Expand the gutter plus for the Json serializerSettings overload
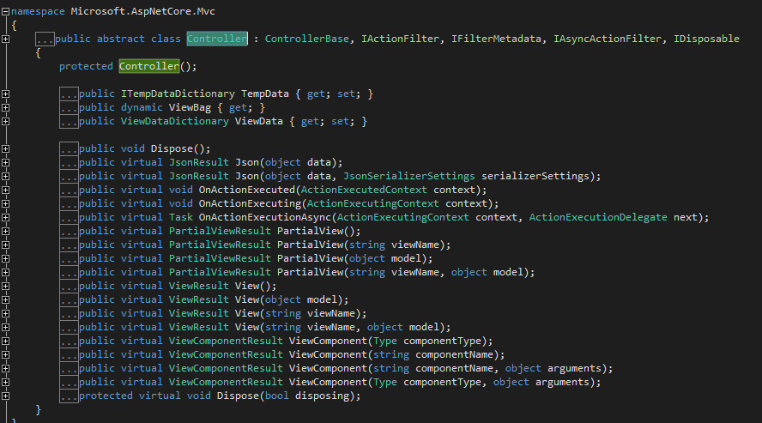Viewport: 762px width, 423px height. click(x=5, y=176)
